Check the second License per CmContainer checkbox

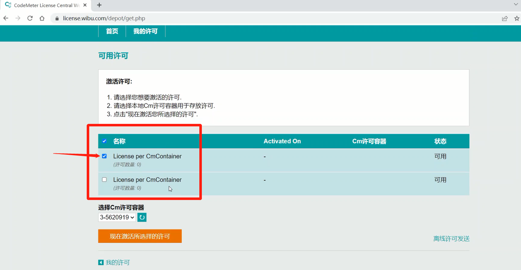point(104,180)
